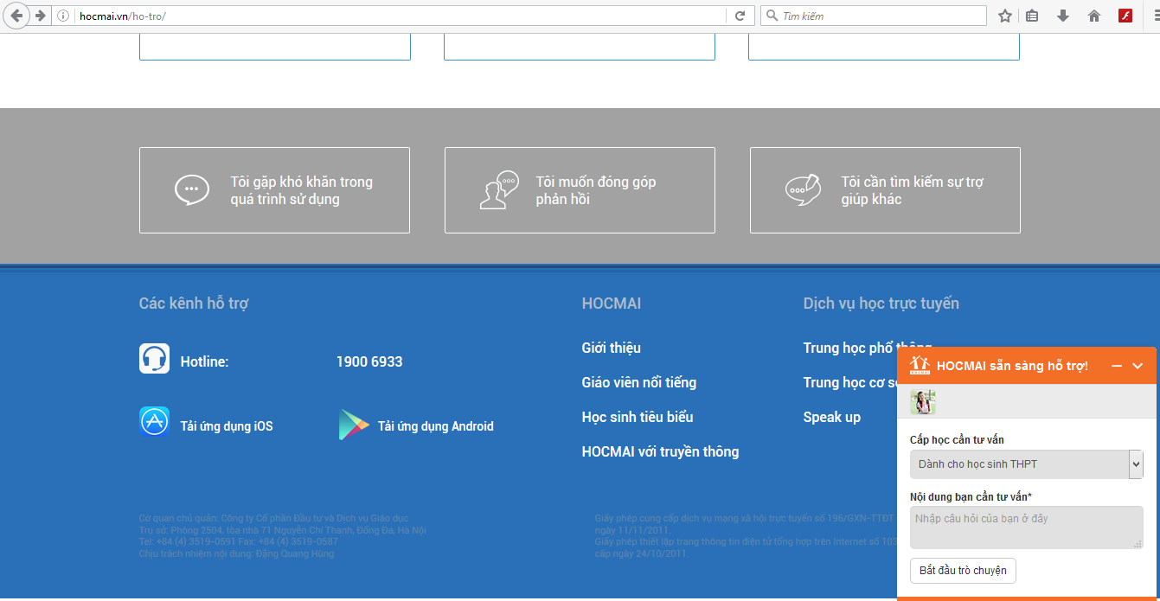Screen dimensions: 1160x601
Task: Click 'Bắt đầu trò chuyện' button
Action: [963, 571]
